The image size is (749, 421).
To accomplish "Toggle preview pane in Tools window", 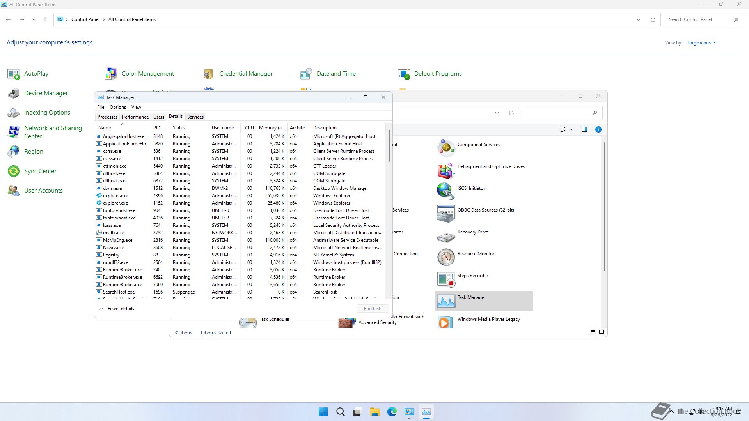I will (584, 129).
